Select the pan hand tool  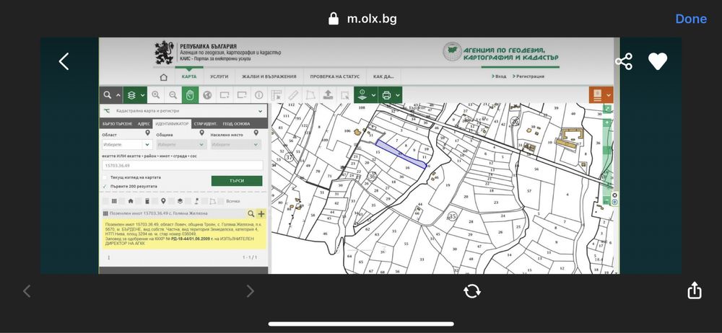pyautogui.click(x=190, y=95)
